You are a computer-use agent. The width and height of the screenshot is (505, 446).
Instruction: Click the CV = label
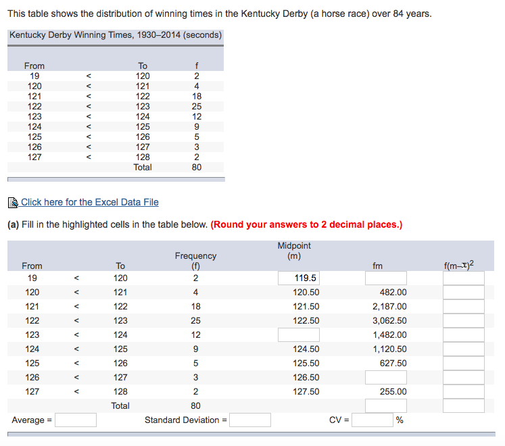pos(339,420)
